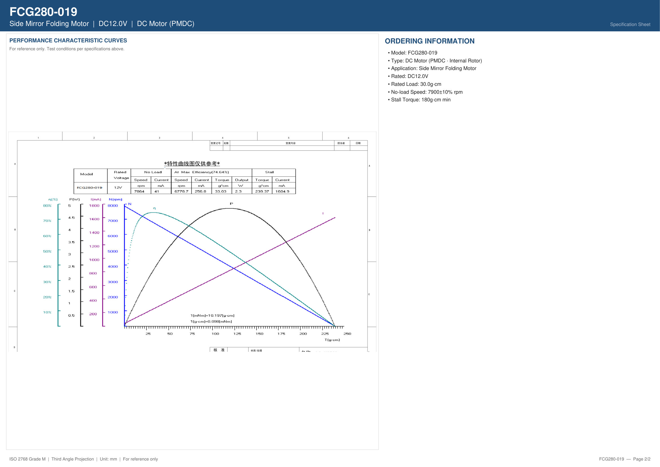Click the 4.5 tick on the power axis

(x=71, y=218)
